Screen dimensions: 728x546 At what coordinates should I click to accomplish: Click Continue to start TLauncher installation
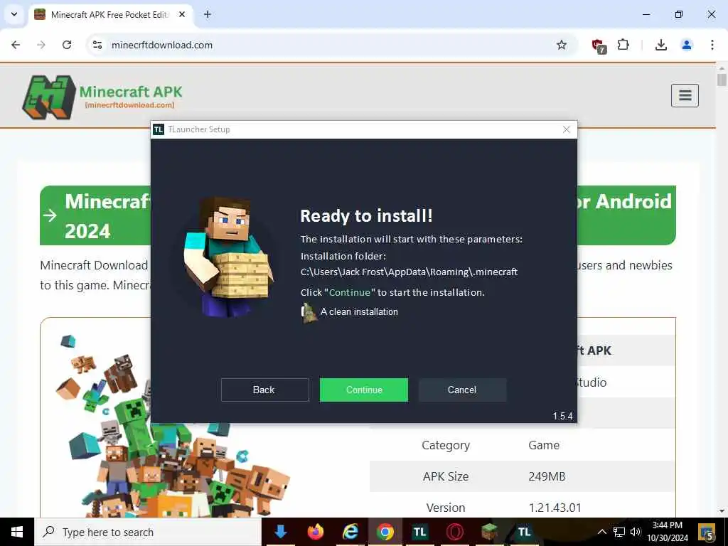point(363,390)
